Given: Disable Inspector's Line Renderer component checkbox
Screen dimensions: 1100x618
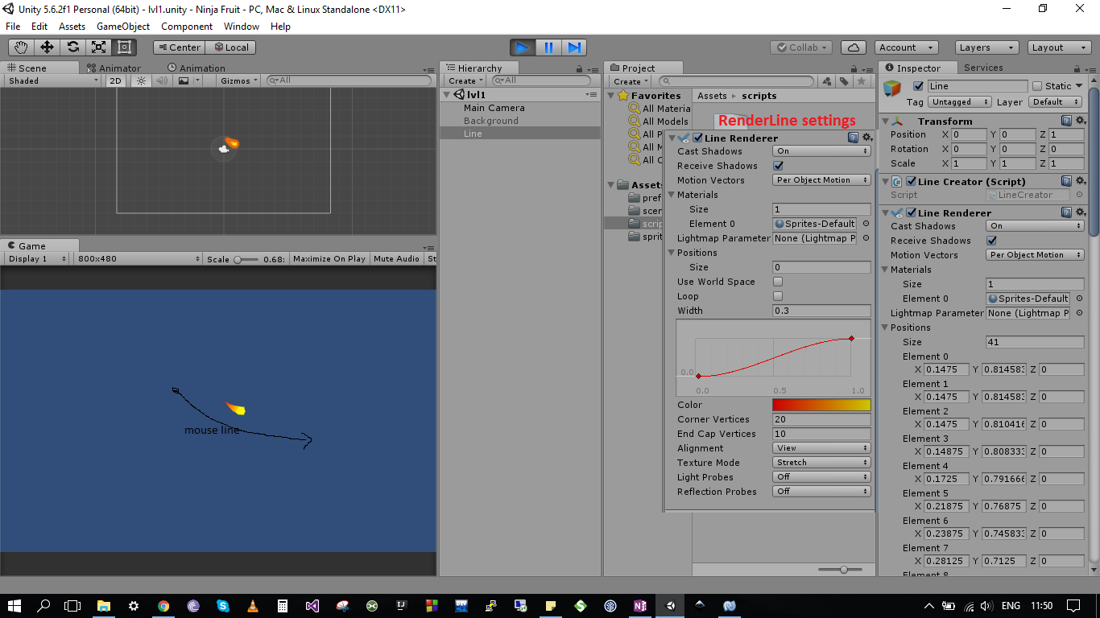Looking at the screenshot, I should pos(911,212).
